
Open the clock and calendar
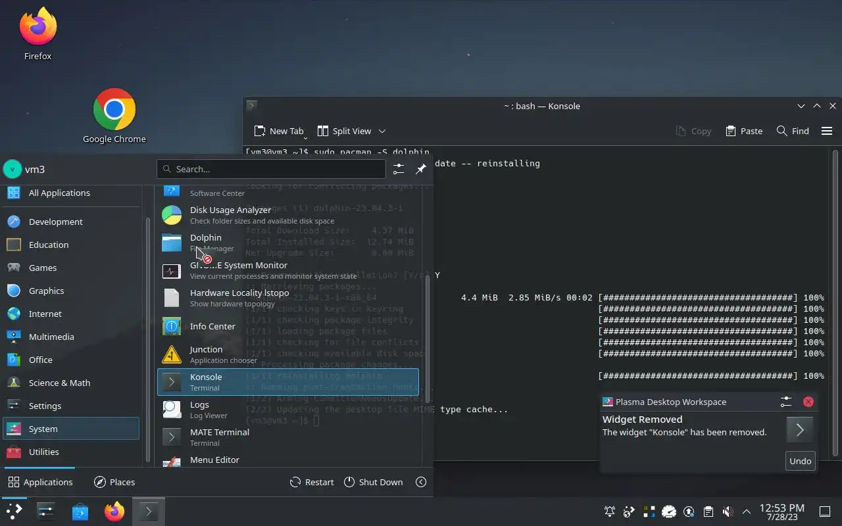(x=781, y=512)
